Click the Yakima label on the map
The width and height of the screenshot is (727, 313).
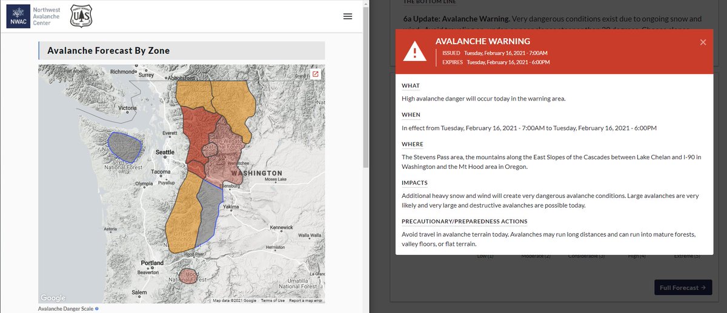(x=230, y=206)
